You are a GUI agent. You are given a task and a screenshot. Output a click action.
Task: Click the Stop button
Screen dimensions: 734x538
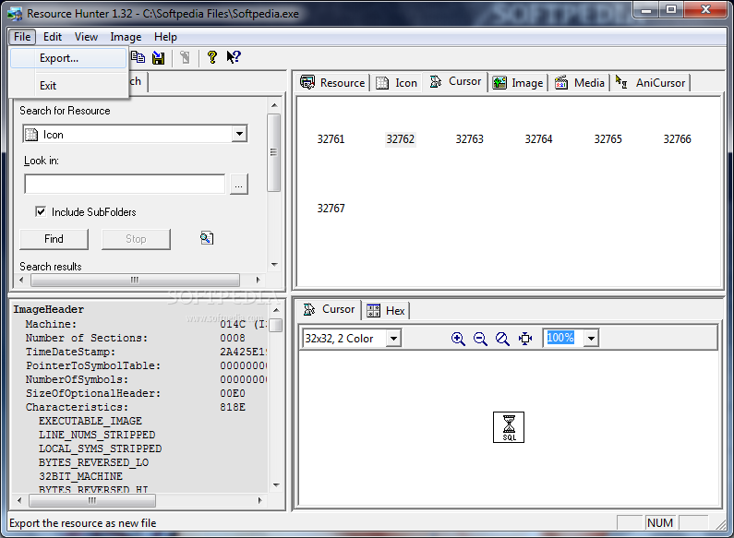(x=136, y=239)
